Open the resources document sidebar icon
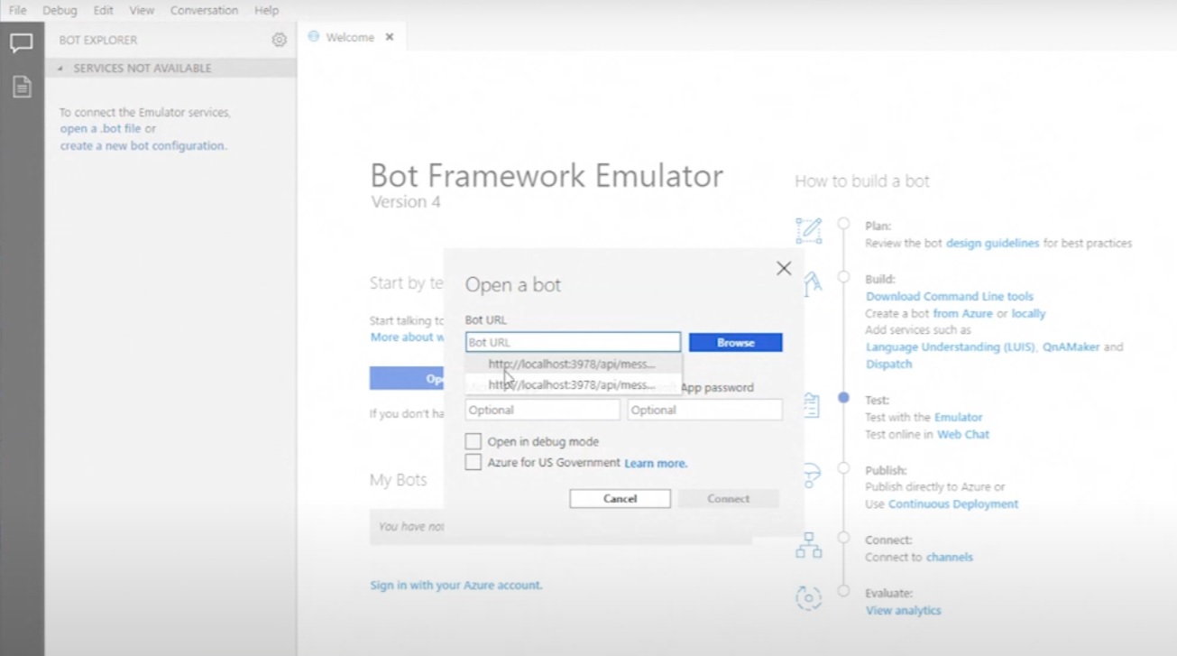 [22, 87]
